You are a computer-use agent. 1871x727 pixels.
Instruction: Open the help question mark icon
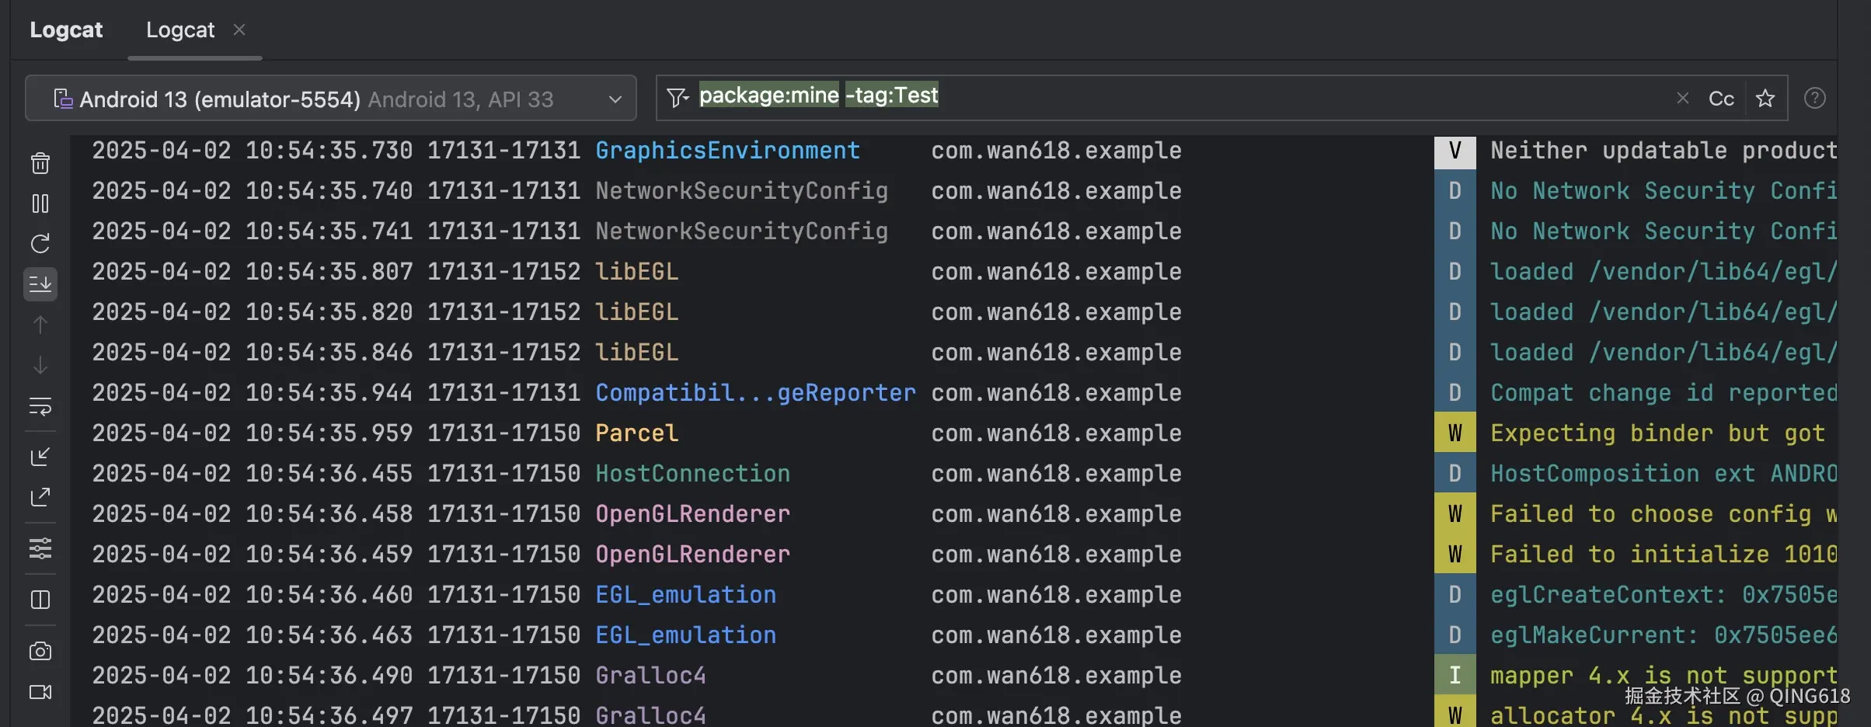(x=1815, y=99)
